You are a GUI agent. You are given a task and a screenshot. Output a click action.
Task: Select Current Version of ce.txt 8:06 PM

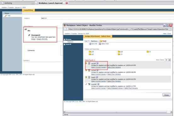98,74
